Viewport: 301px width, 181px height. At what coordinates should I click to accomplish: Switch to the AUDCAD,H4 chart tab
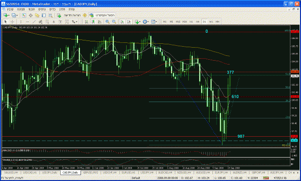165,173
